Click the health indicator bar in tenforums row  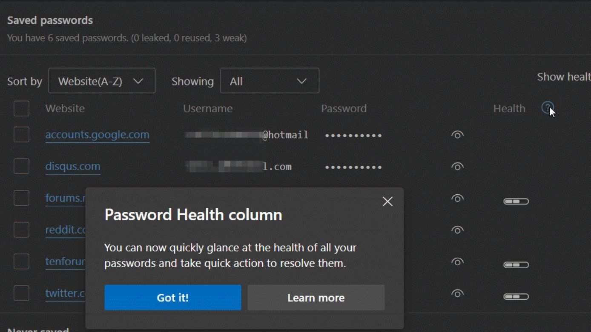click(516, 265)
